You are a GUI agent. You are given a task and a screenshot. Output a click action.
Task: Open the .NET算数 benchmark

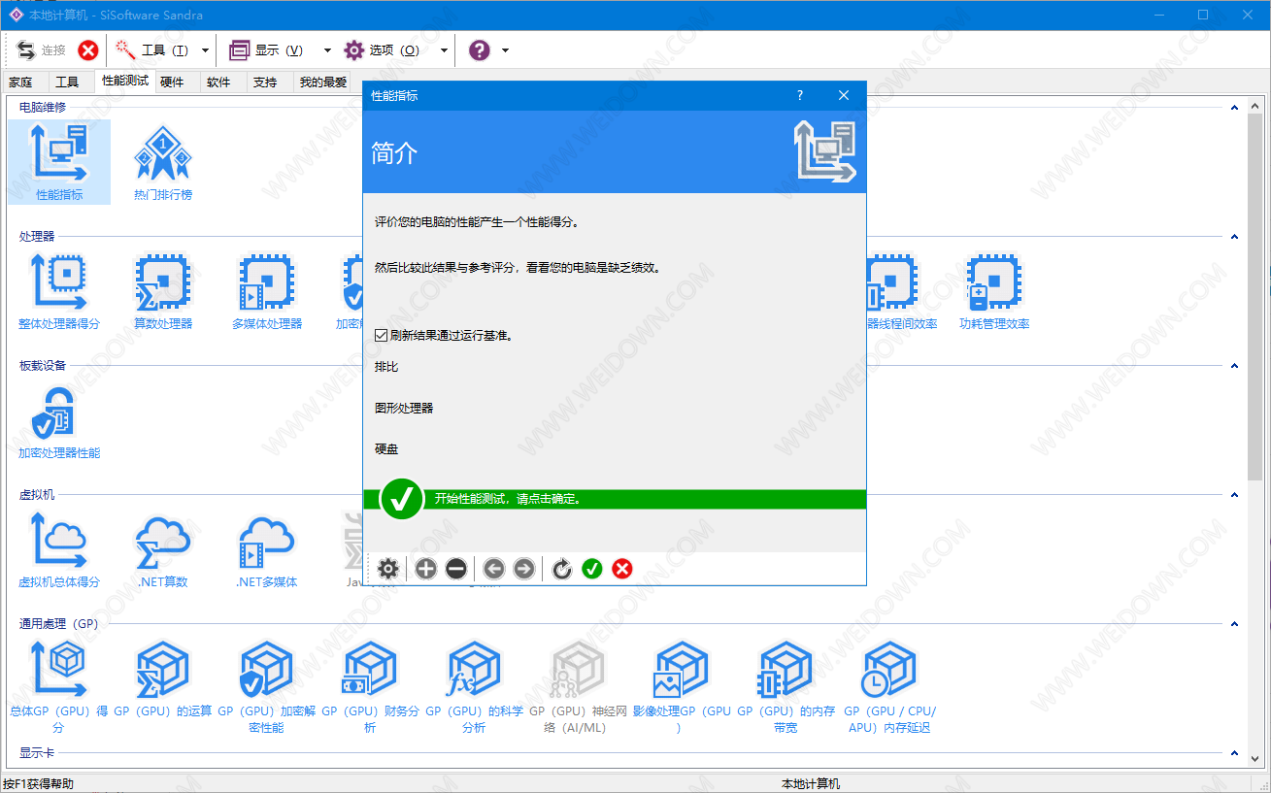pos(163,550)
